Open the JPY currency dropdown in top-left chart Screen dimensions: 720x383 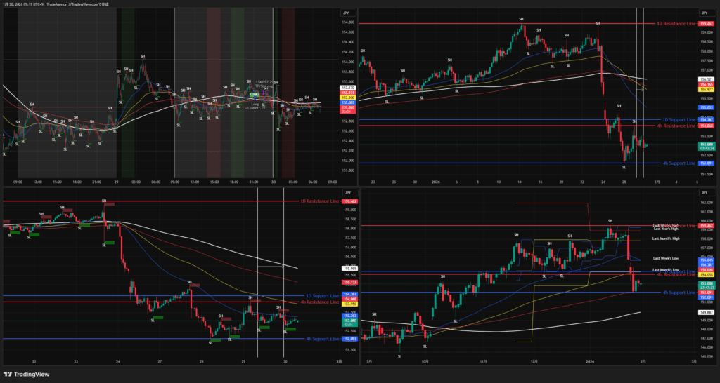pos(345,13)
